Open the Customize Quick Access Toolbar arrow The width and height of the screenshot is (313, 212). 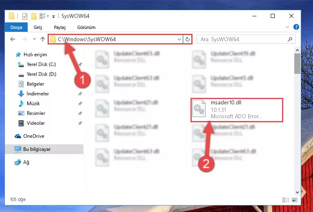point(53,16)
